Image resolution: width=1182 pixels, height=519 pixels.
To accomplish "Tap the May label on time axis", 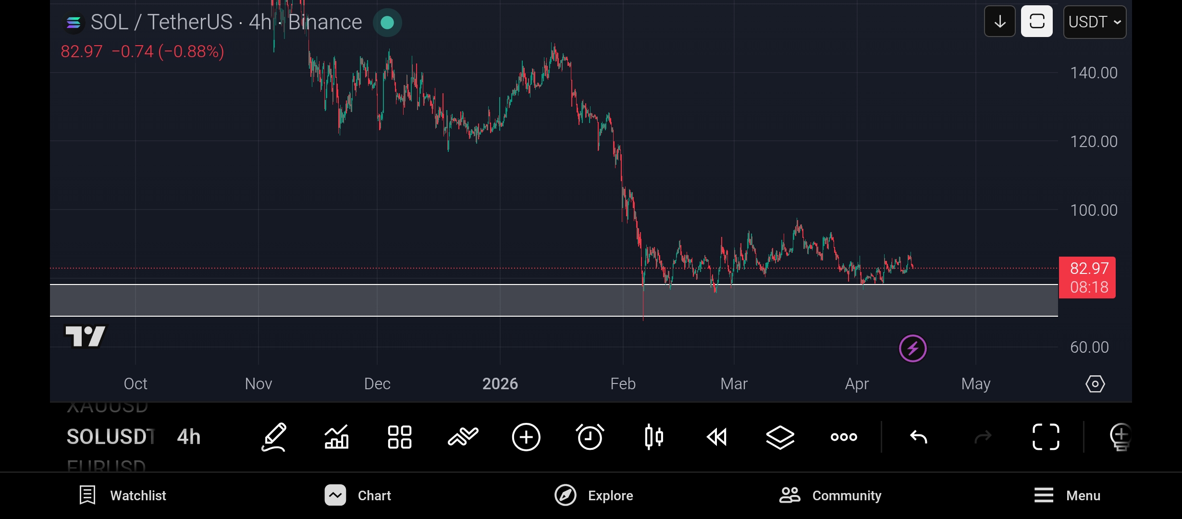I will click(976, 383).
